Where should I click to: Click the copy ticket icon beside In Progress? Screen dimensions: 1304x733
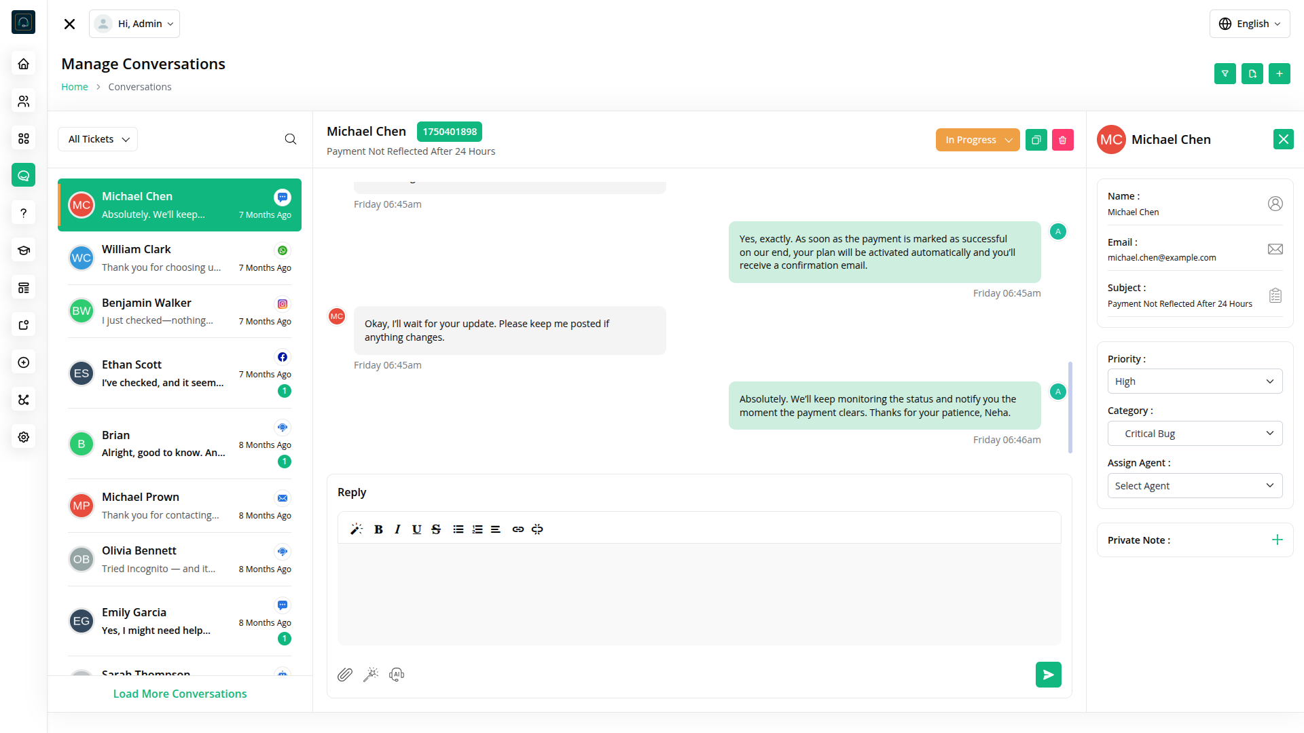1036,140
